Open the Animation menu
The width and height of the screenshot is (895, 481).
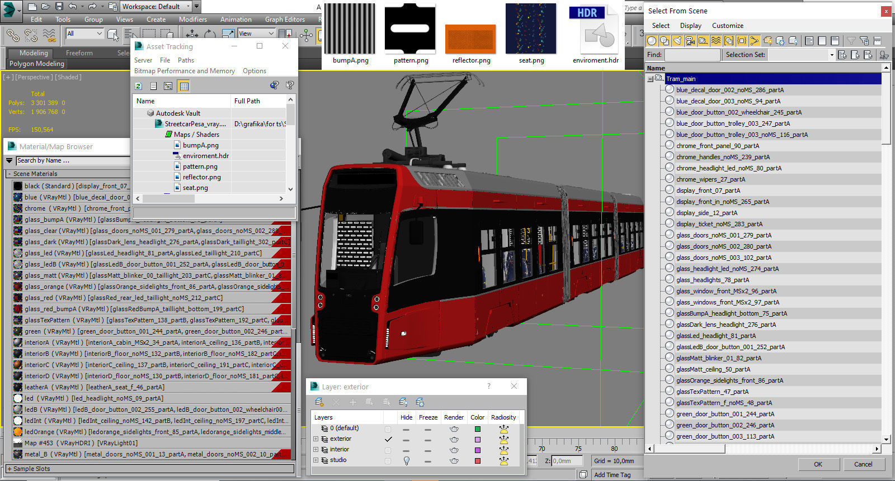(235, 19)
